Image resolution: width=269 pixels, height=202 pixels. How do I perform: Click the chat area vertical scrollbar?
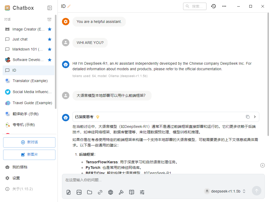tap(268, 74)
